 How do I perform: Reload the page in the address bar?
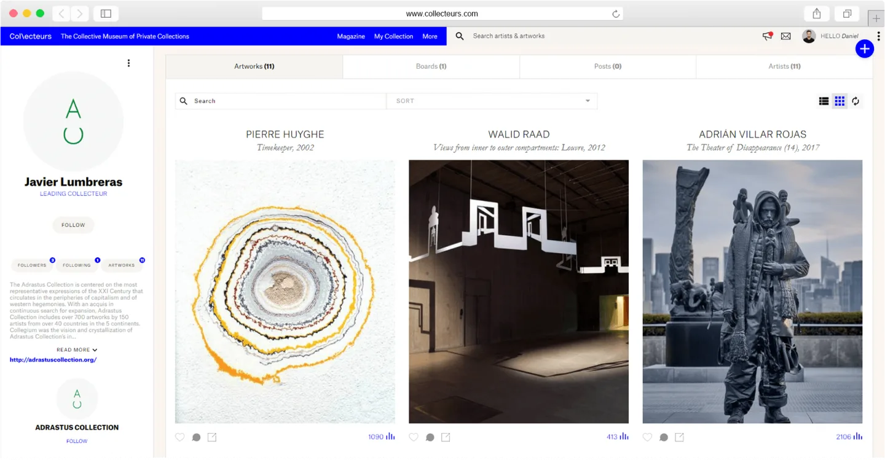tap(616, 14)
